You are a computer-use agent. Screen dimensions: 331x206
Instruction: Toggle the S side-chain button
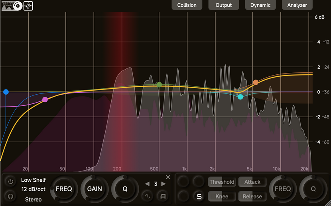199,196
